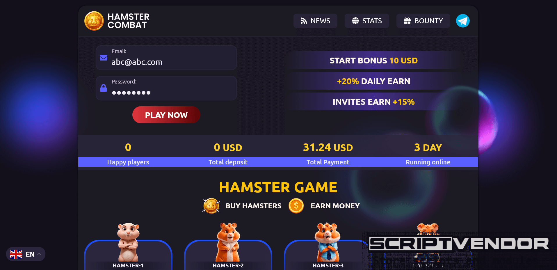Click the padlock icon beside Password
Screen dimensions: 557x270
[x=104, y=88]
